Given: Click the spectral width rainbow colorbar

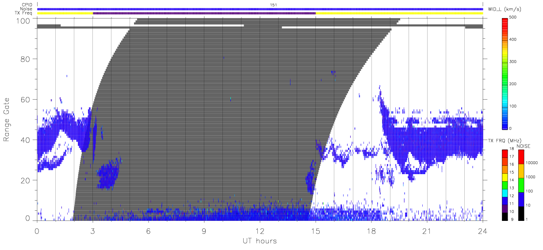Looking at the screenshot, I should click(x=506, y=73).
